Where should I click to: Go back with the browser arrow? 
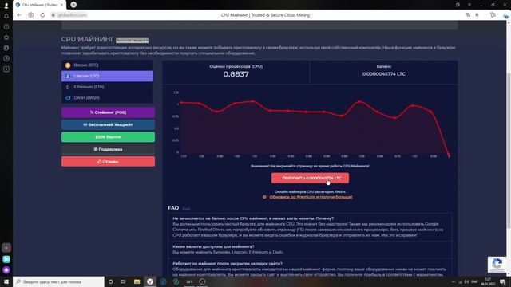click(x=19, y=15)
